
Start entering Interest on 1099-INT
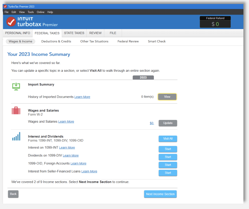[x=168, y=149]
